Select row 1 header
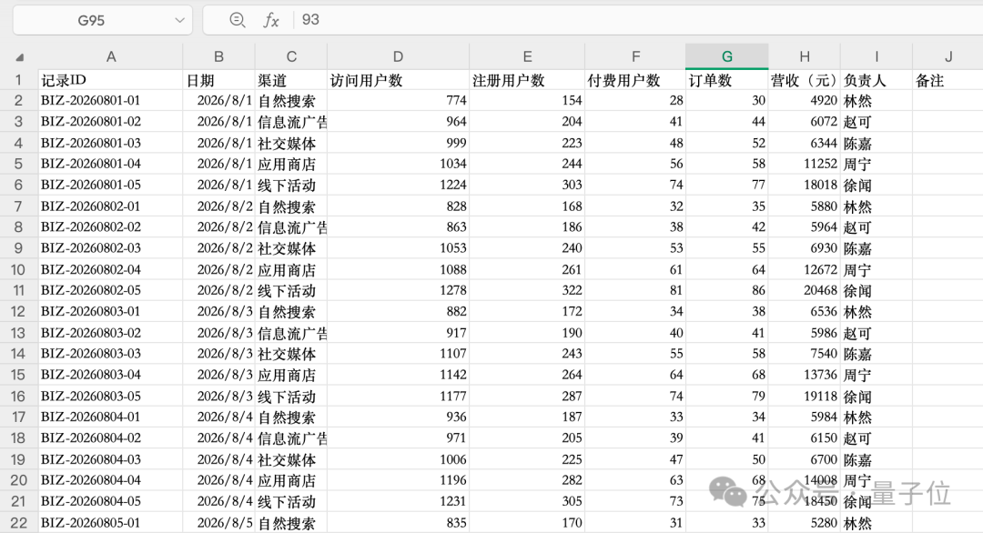This screenshot has height=533, width=983. [19, 80]
